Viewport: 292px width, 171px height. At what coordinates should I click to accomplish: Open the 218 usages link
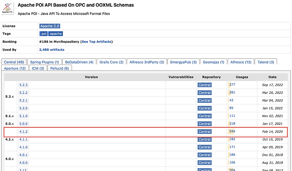tap(232, 123)
